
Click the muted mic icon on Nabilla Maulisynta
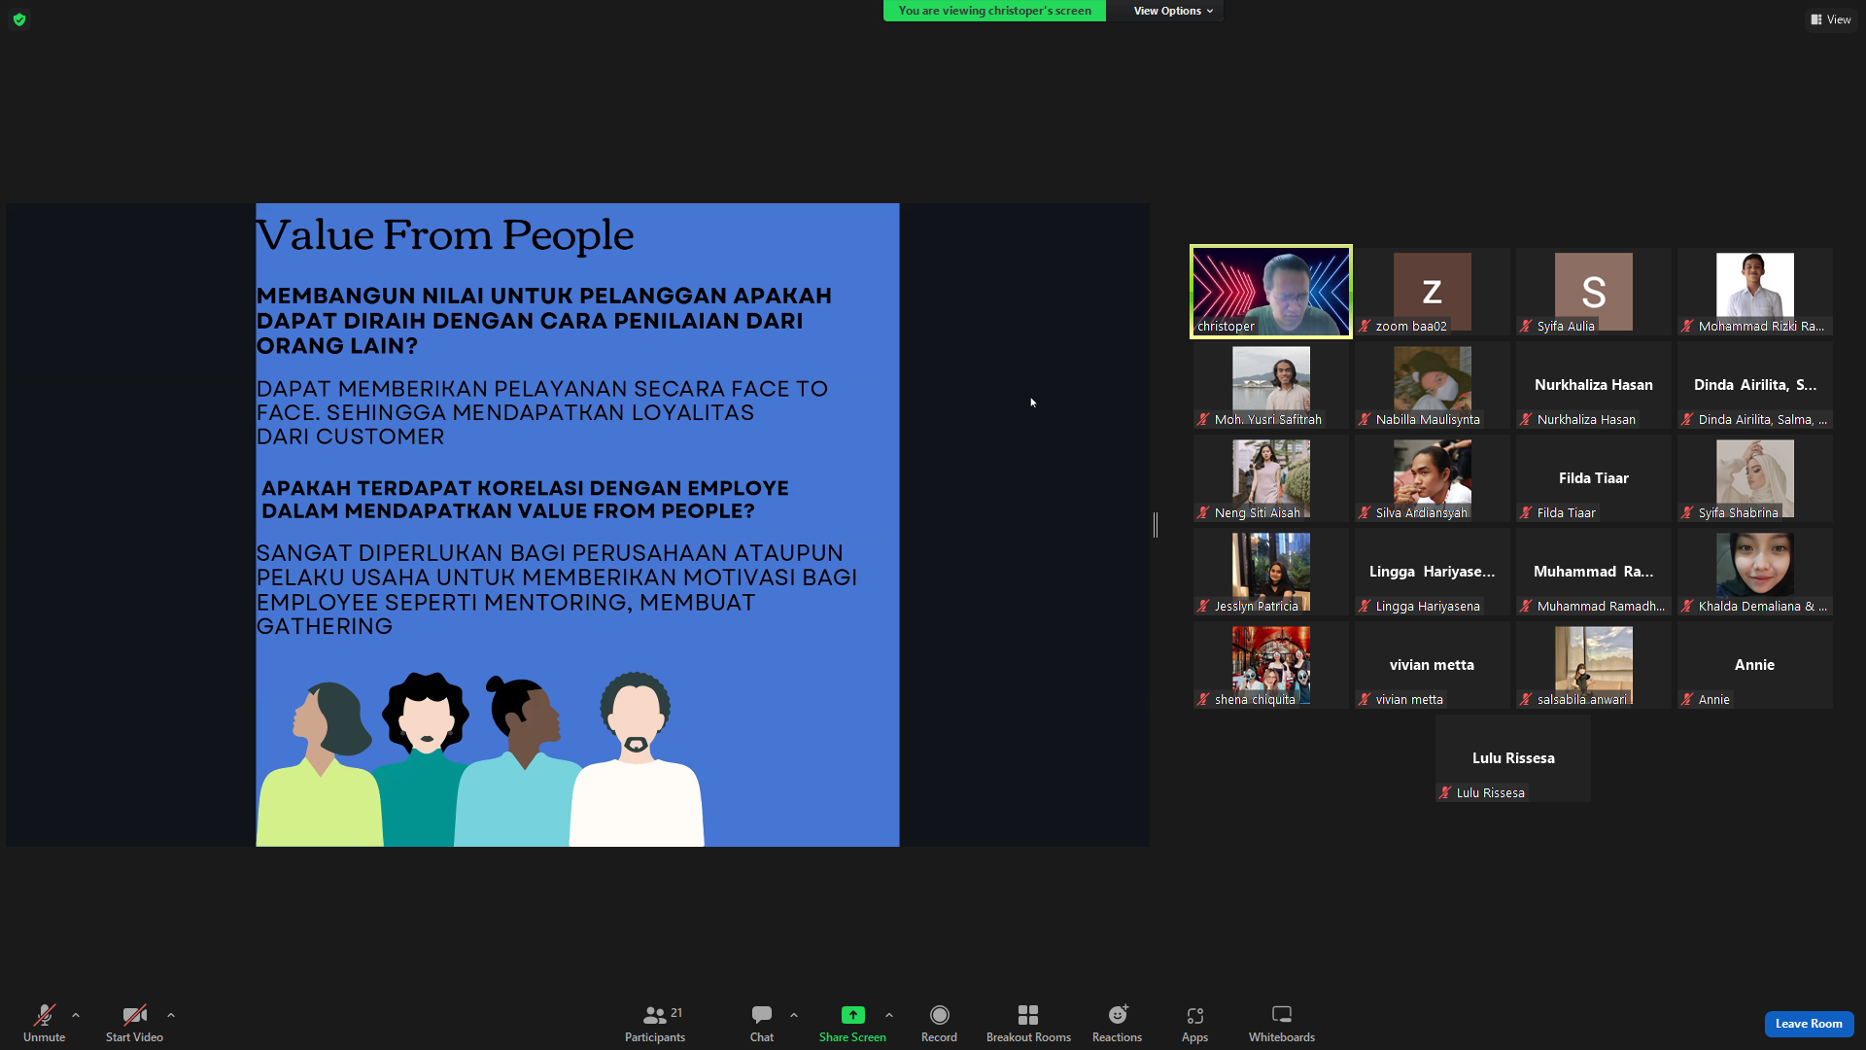(x=1365, y=420)
